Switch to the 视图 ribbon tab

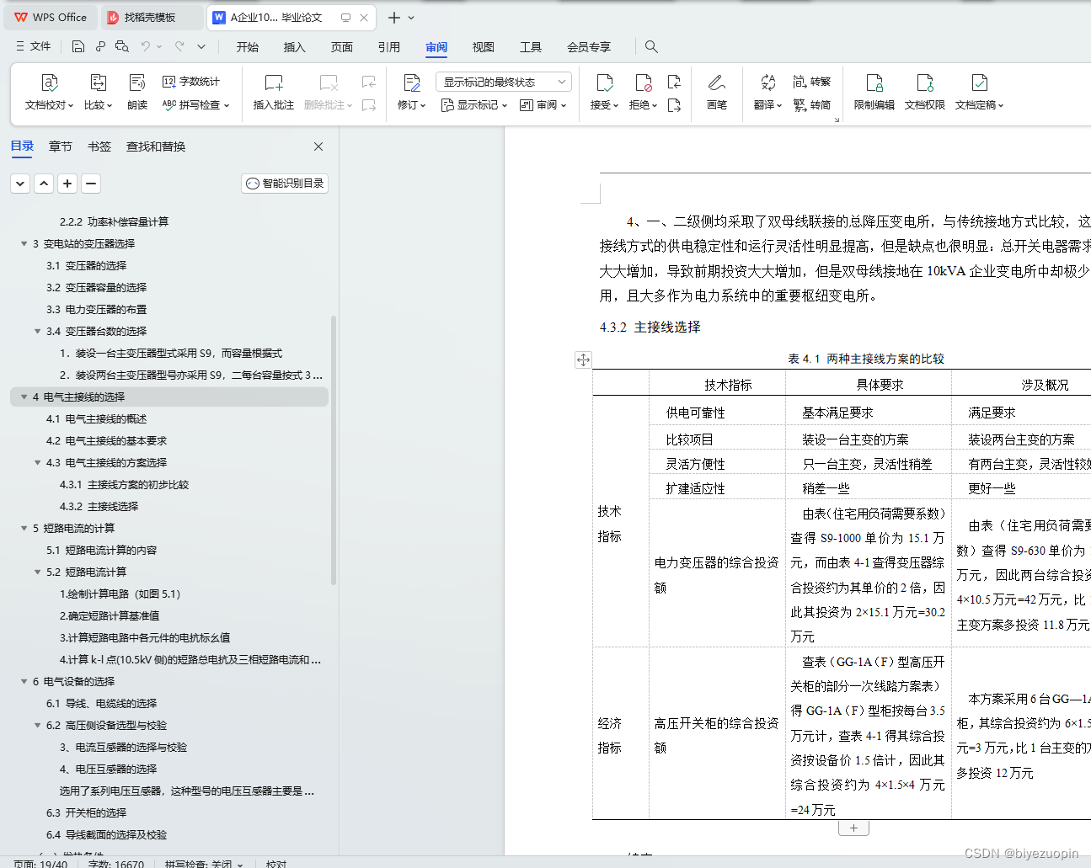tap(483, 47)
